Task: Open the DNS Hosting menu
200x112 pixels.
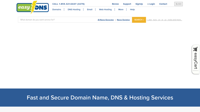Action: point(74,10)
